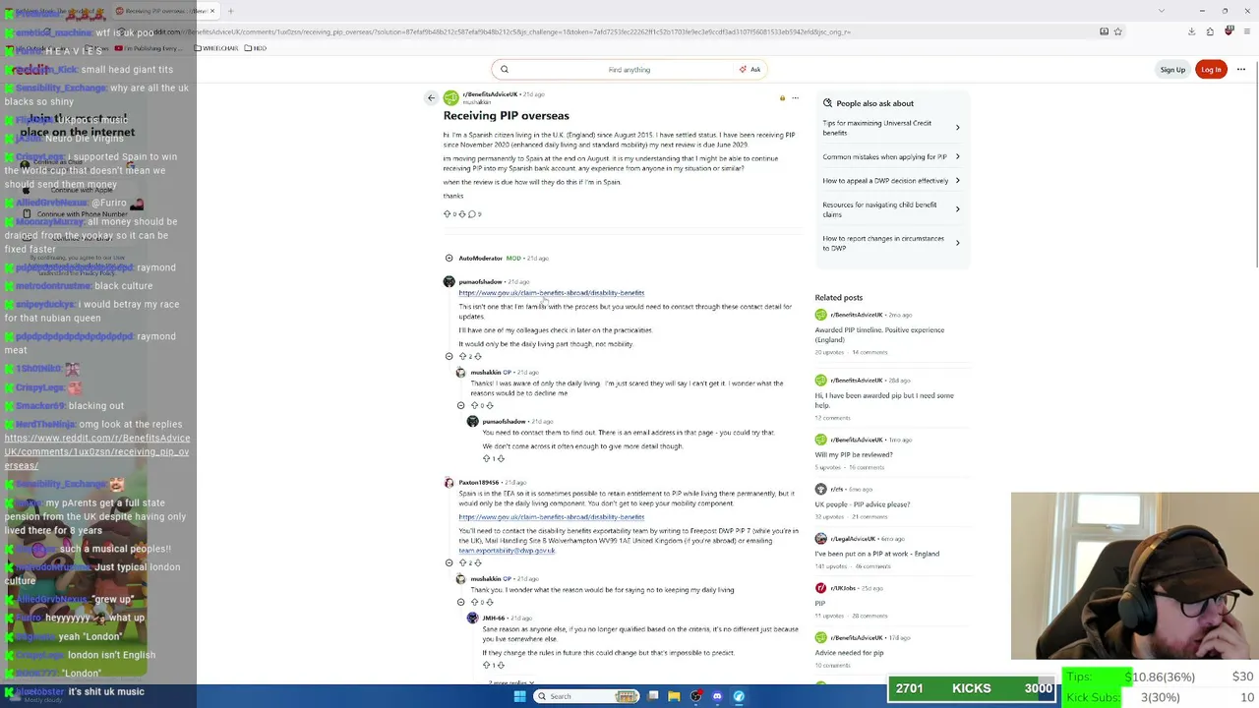The width and height of the screenshot is (1259, 708).
Task: Collapse pumaofshadow's comment thread
Action: pyautogui.click(x=450, y=356)
